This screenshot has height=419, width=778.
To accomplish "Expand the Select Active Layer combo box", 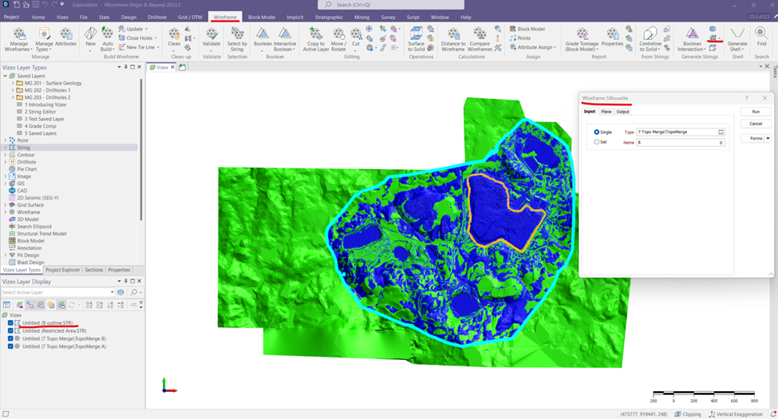I will coord(112,292).
